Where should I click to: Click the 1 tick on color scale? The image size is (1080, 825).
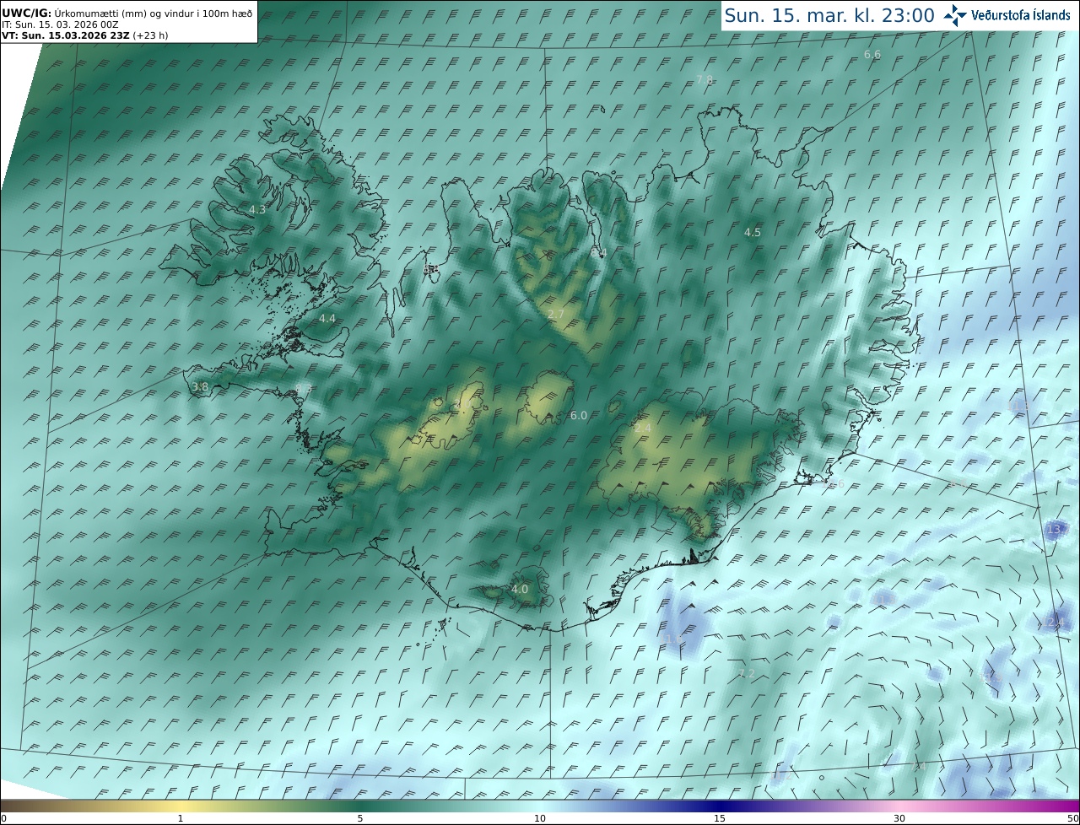coord(181,818)
